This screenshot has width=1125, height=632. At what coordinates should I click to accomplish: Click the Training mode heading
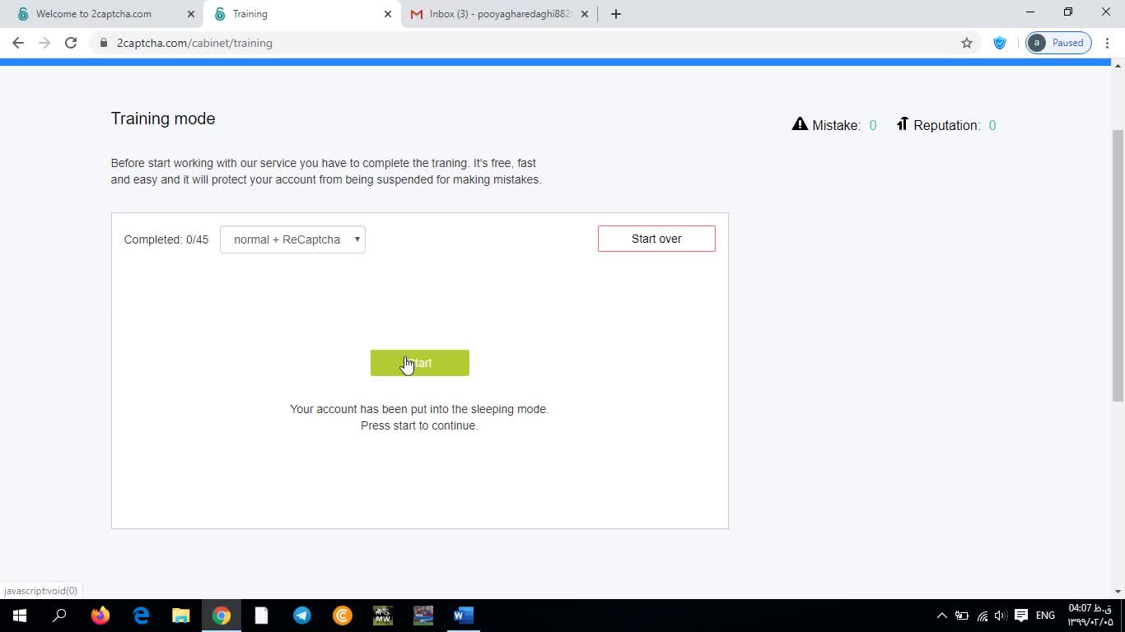(x=163, y=118)
